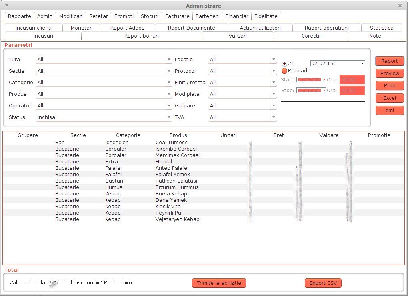Click the Valoare column header
The width and height of the screenshot is (408, 296).
pos(329,135)
